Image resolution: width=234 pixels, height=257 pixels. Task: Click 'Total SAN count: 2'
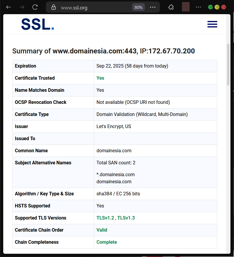pos(116,163)
